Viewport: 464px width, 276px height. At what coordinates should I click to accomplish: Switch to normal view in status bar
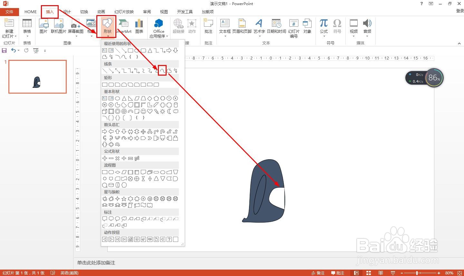[x=356, y=273]
